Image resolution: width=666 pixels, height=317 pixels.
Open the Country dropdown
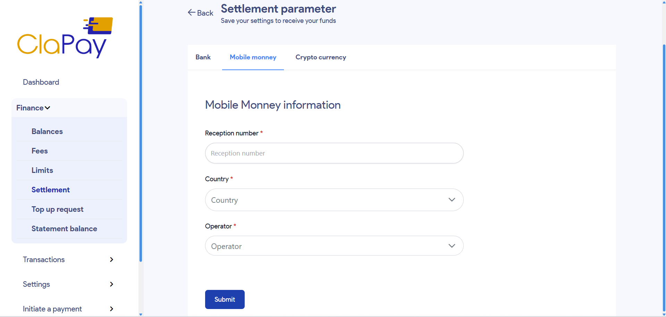[x=334, y=200]
